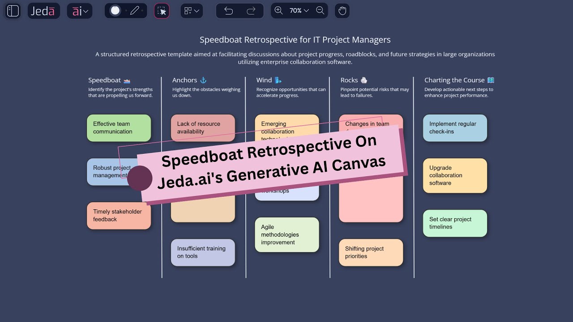Redo the last action
573x322 pixels.
[x=251, y=11]
